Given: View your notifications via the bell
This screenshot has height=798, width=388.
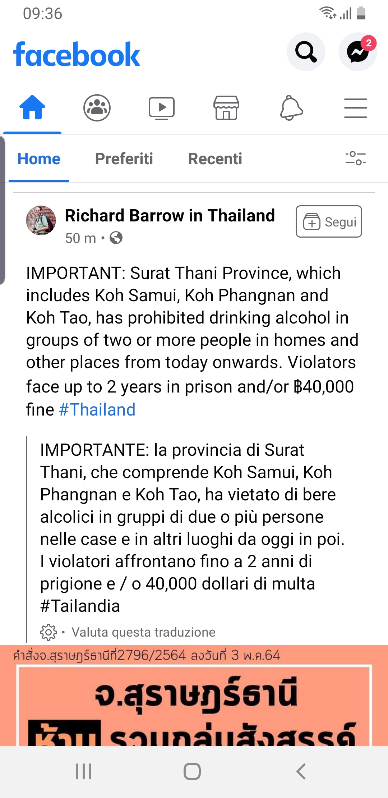Looking at the screenshot, I should [x=291, y=107].
